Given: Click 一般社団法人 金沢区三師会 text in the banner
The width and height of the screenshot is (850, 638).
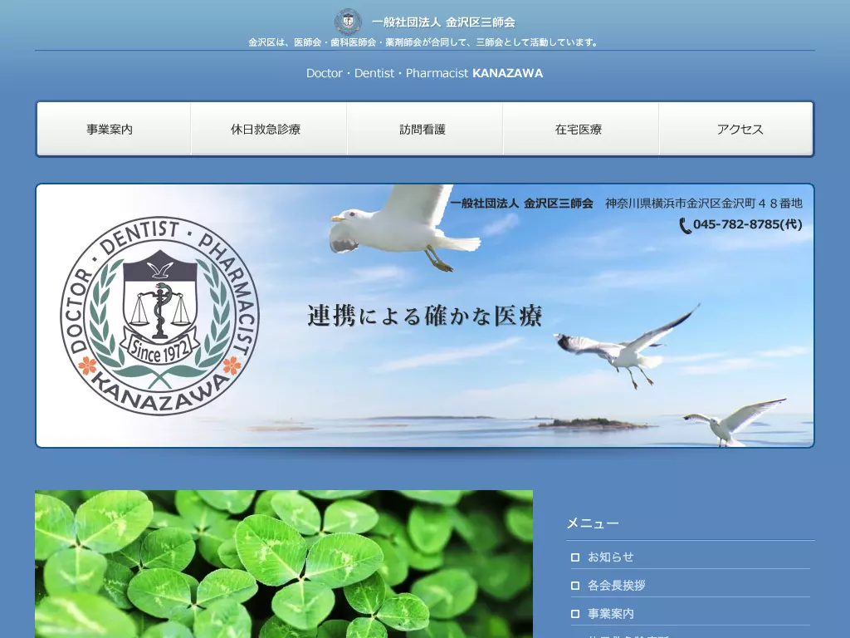Looking at the screenshot, I should click(x=521, y=204).
